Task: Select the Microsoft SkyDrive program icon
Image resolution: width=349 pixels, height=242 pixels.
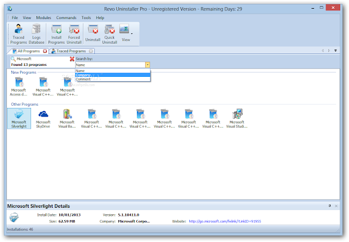Action: click(x=43, y=119)
